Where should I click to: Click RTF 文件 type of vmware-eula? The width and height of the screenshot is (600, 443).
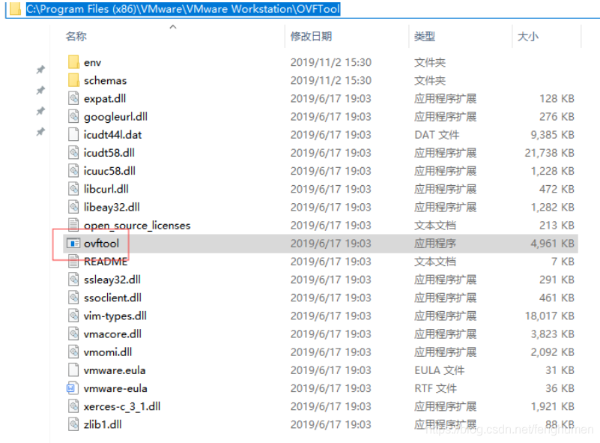(435, 388)
